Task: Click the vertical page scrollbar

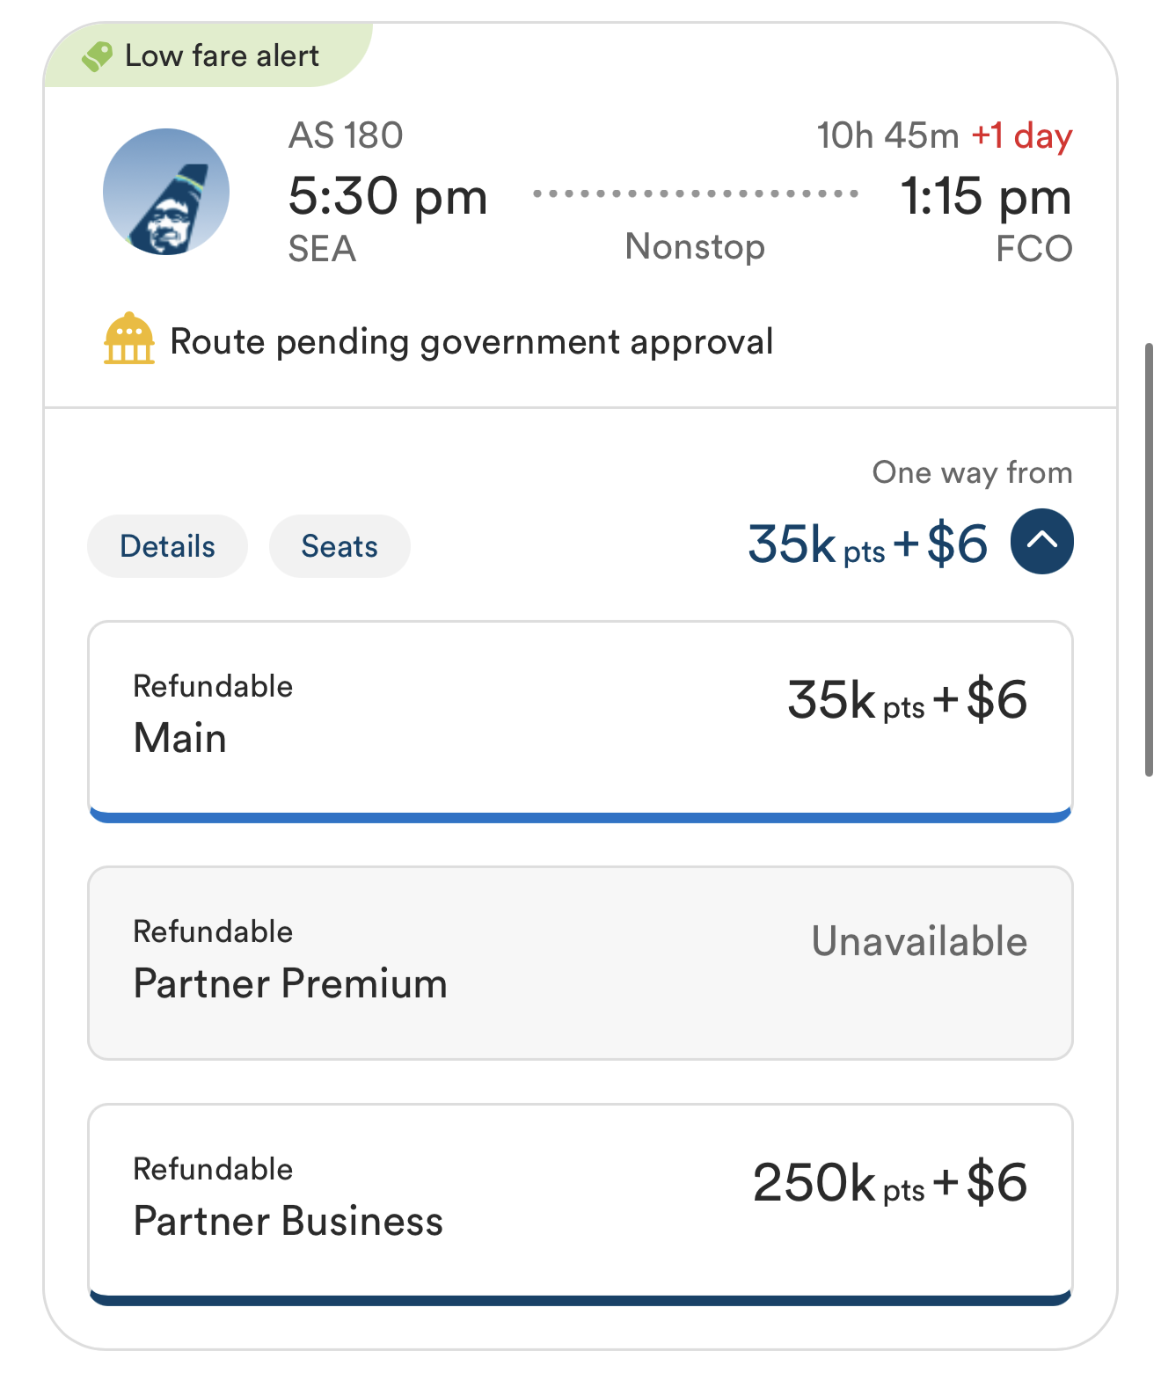Action: tap(1149, 559)
